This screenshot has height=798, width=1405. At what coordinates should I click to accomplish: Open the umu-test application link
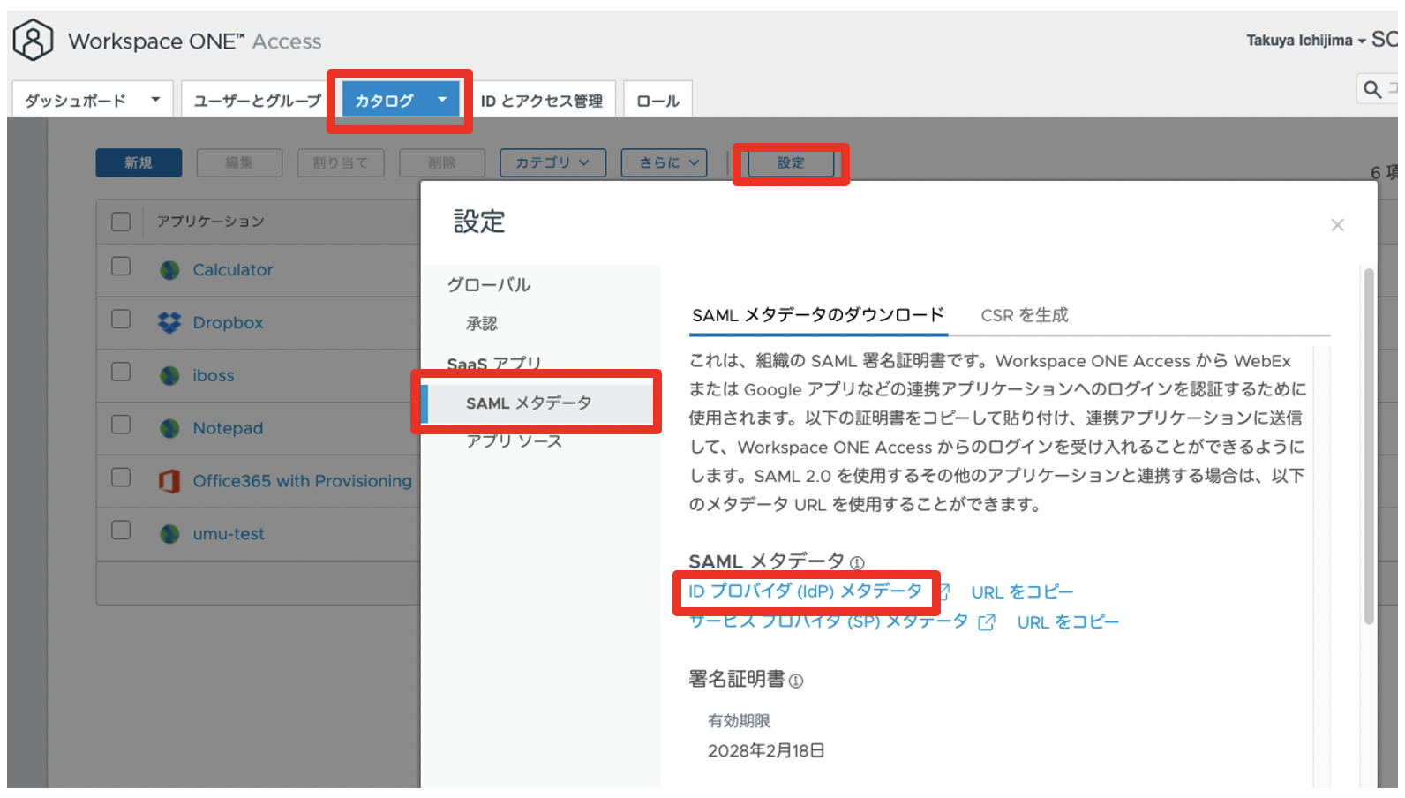229,534
